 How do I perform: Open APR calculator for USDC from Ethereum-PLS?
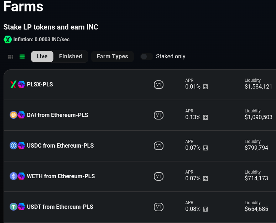[x=205, y=148]
